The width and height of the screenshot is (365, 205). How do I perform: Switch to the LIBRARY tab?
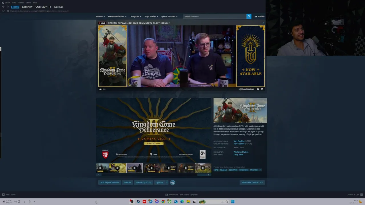point(27,7)
